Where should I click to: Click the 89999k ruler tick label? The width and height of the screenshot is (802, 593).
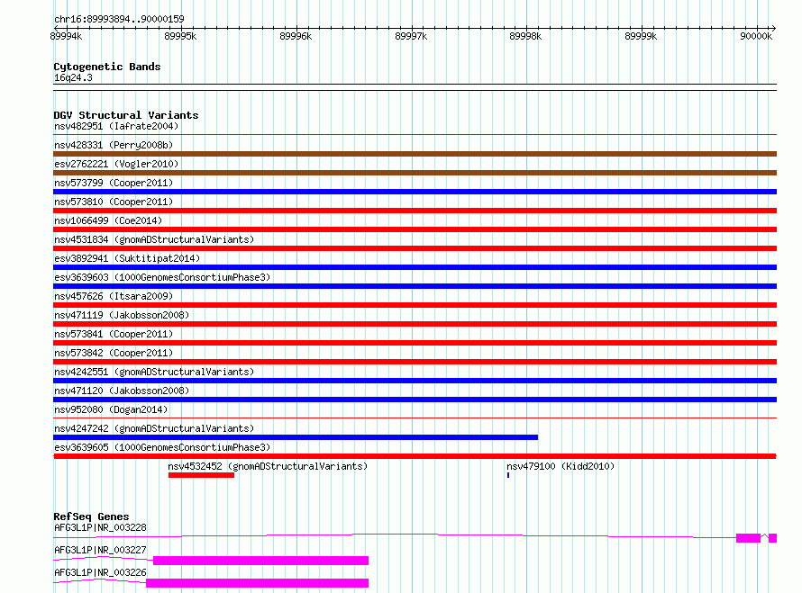pos(641,36)
